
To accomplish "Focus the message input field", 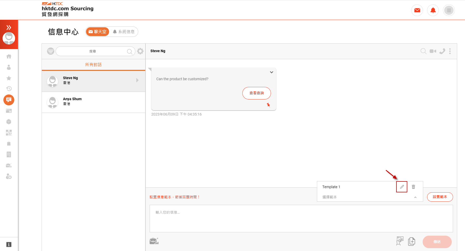I will pos(301,219).
